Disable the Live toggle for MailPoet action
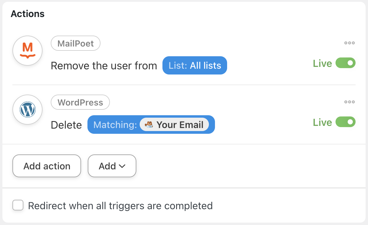368x225 pixels. (x=346, y=63)
